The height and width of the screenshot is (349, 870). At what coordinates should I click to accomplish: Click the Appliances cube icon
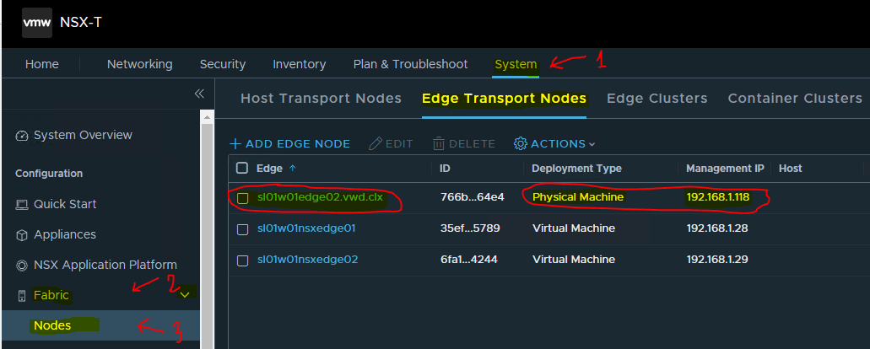[22, 235]
